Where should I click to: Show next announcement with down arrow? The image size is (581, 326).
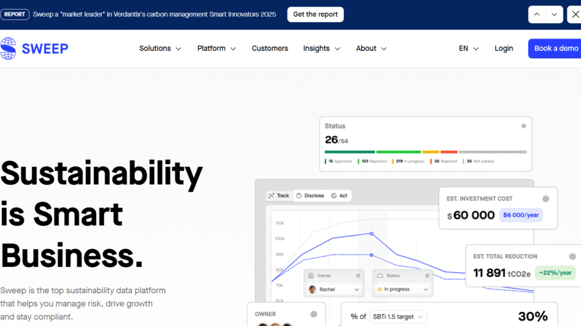point(554,15)
